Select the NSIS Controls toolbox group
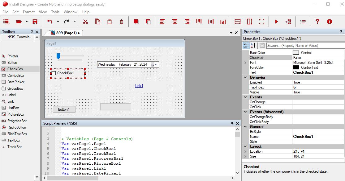Viewport: 345px width, 181px height. (x=18, y=37)
